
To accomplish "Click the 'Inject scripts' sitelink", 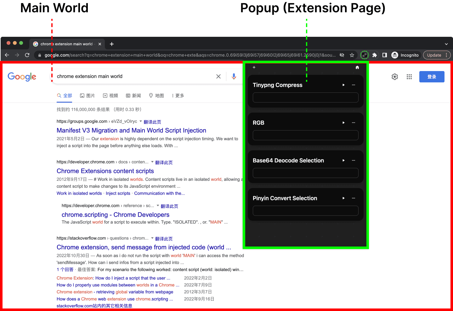I will pyautogui.click(x=118, y=193).
